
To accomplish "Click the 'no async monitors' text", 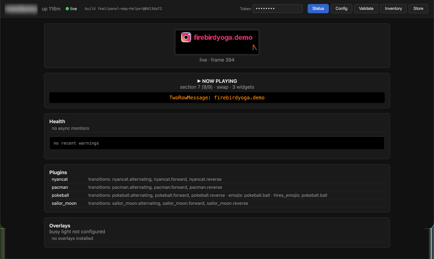I will 70,128.
